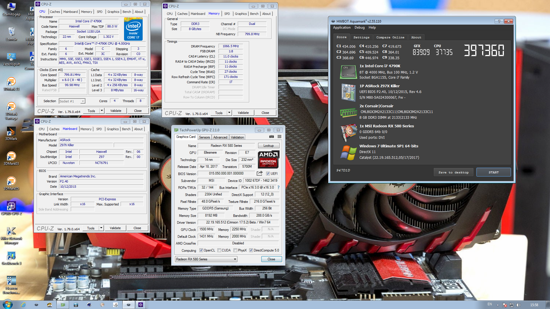Click Validate in the CPU-Z Memory window
This screenshot has width=550, height=309.
pyautogui.click(x=243, y=113)
